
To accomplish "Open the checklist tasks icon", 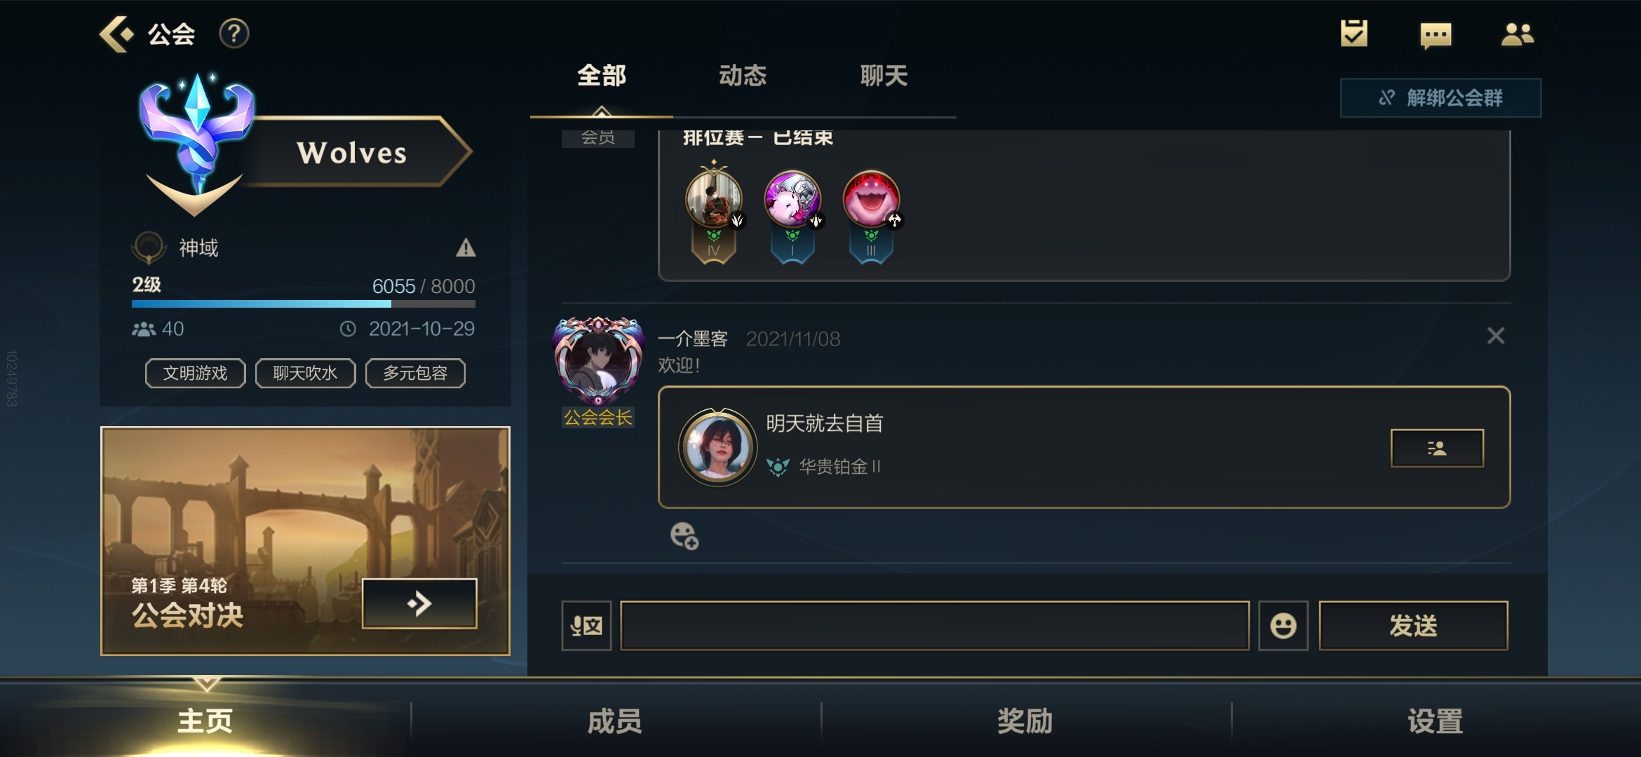I will (1353, 33).
